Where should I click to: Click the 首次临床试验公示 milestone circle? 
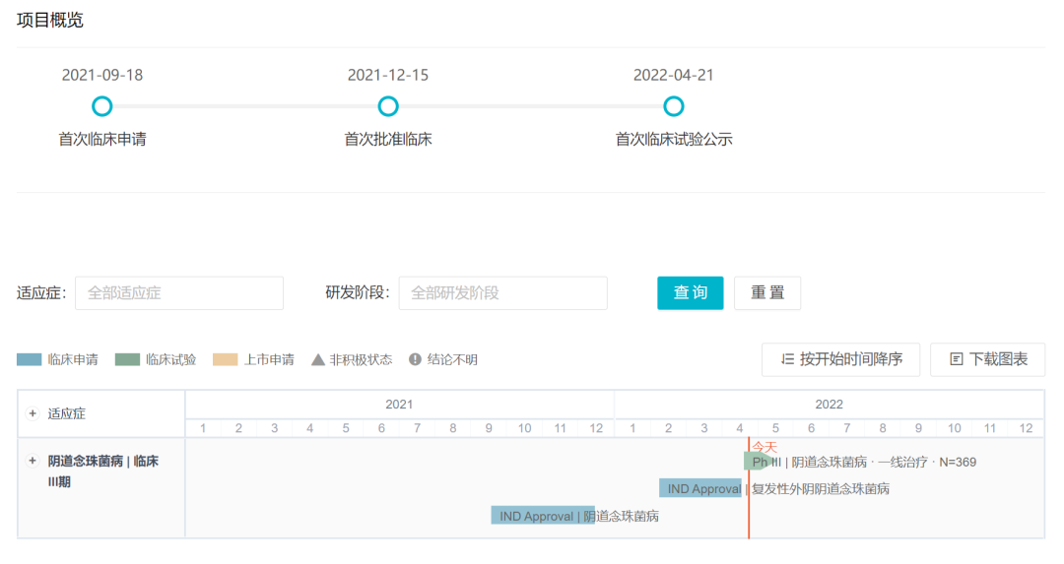coord(674,106)
